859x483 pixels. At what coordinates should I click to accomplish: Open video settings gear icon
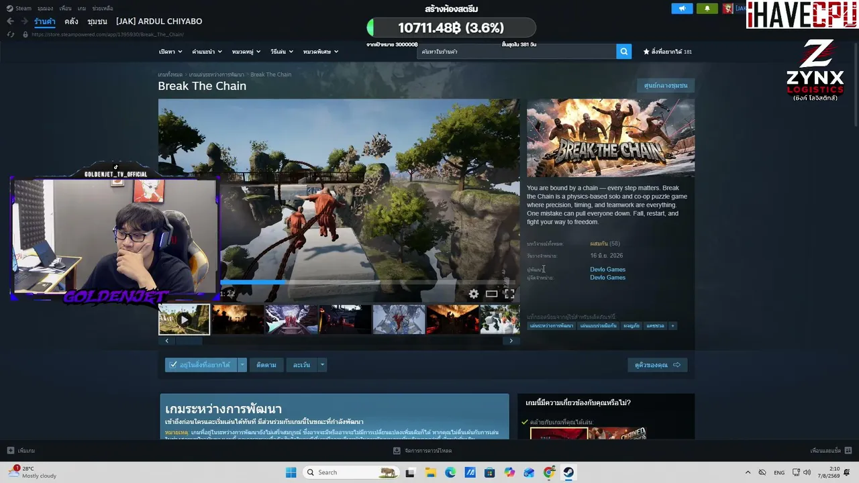coord(474,294)
